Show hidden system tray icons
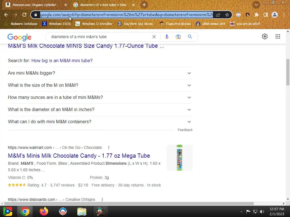The height and width of the screenshot is (217, 290). 241,212
